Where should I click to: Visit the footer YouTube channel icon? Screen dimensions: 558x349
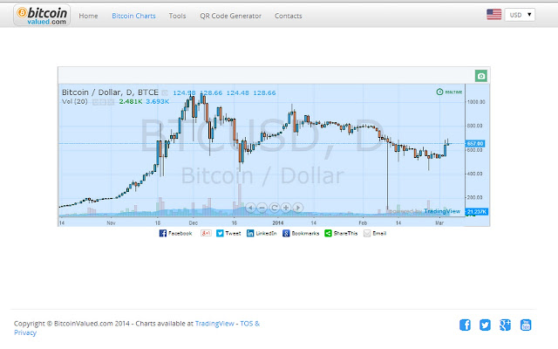point(526,325)
